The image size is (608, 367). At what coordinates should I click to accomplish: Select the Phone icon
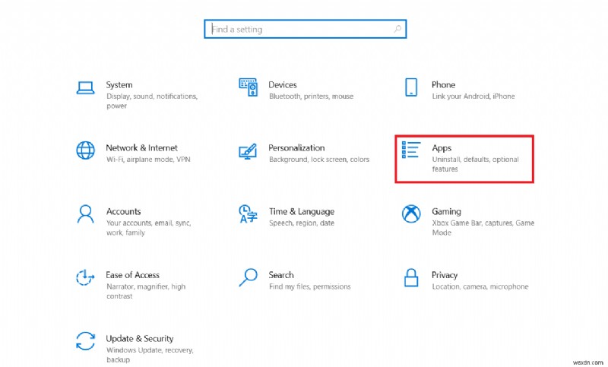[x=411, y=87]
